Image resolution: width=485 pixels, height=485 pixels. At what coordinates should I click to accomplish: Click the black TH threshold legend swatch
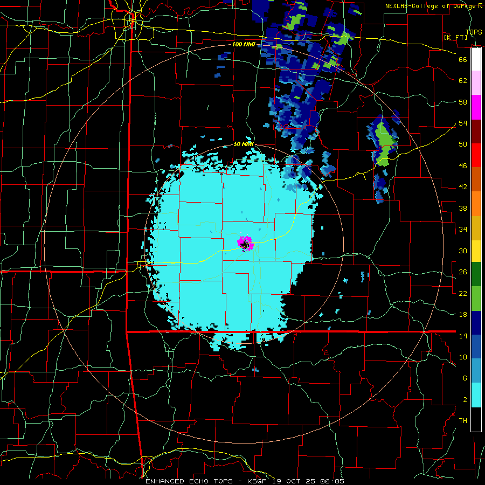(476, 419)
